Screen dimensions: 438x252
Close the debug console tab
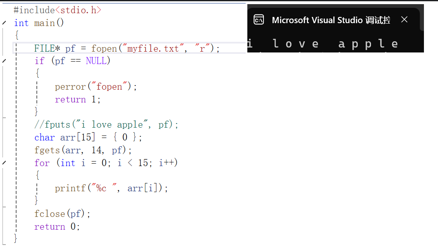click(404, 19)
